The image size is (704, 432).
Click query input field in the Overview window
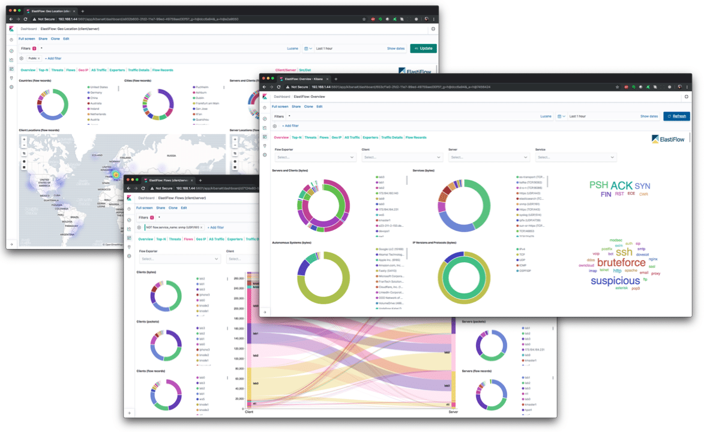click(413, 116)
